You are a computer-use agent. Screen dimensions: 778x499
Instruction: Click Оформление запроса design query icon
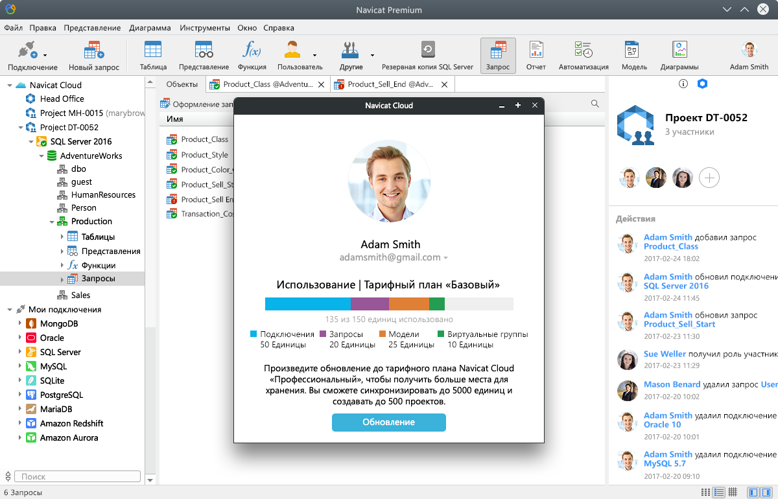click(x=165, y=104)
